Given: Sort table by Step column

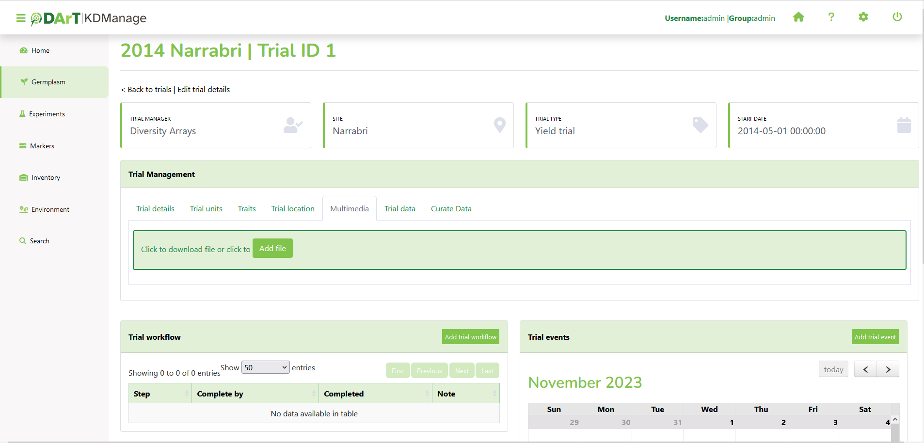Looking at the screenshot, I should click(x=160, y=394).
